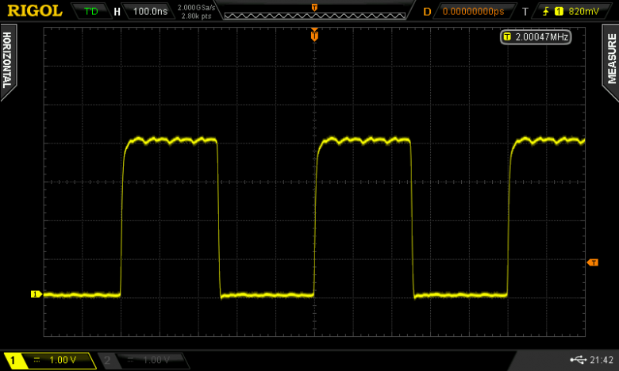
Task: Select the 820mV trigger level value
Action: coord(583,12)
